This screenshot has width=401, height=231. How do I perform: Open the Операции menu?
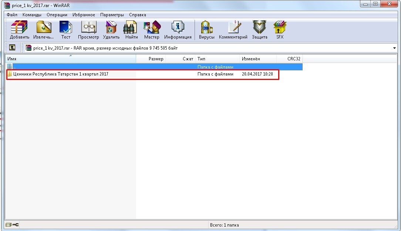click(x=57, y=15)
